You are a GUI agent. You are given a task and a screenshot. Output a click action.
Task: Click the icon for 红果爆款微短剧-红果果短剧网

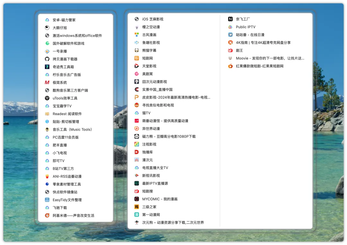[x=230, y=66]
